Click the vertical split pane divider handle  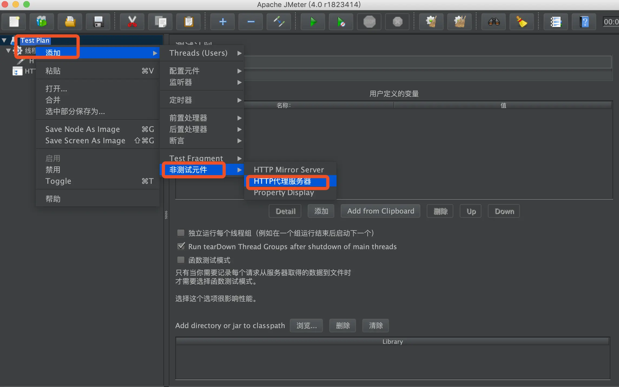point(166,215)
